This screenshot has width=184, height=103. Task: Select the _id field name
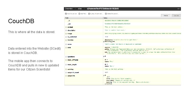point(69,21)
